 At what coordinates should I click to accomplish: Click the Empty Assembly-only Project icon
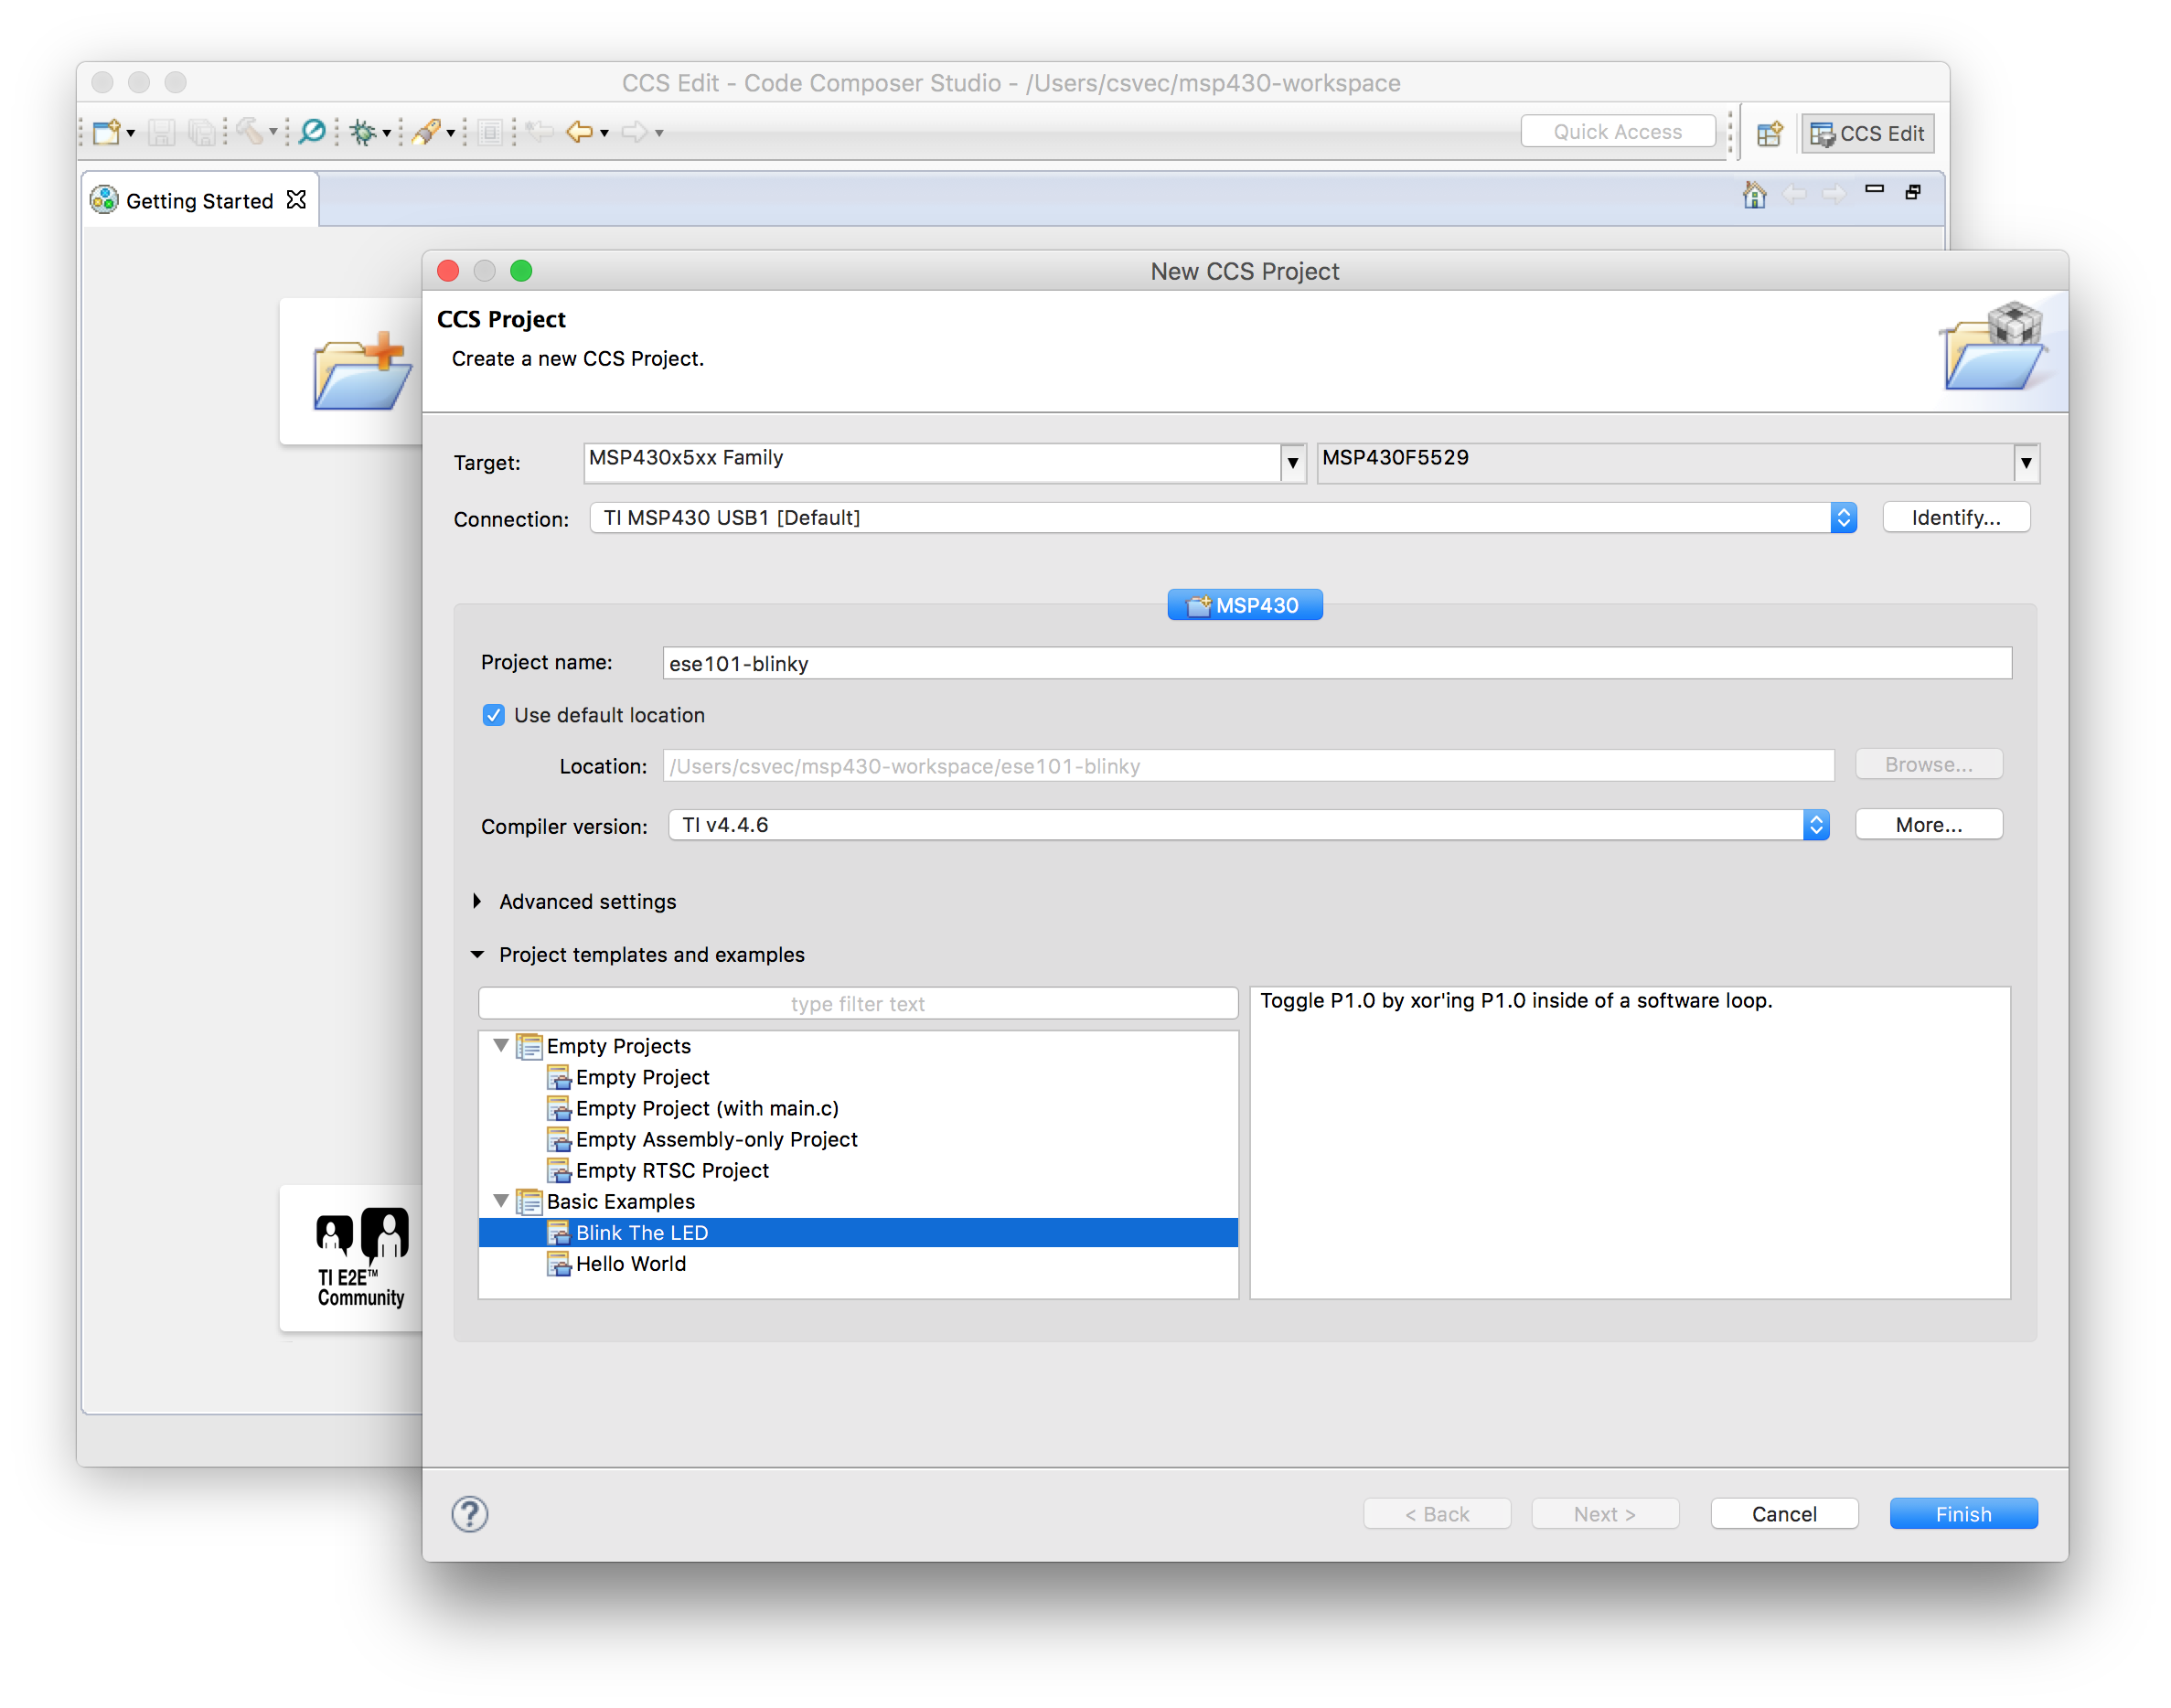(559, 1140)
